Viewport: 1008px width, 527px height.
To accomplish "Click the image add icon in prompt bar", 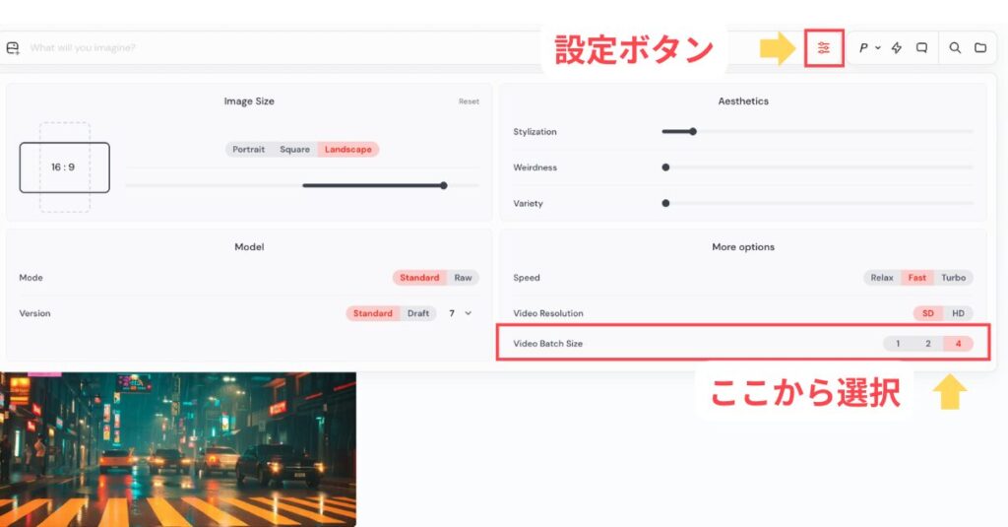I will [13, 47].
